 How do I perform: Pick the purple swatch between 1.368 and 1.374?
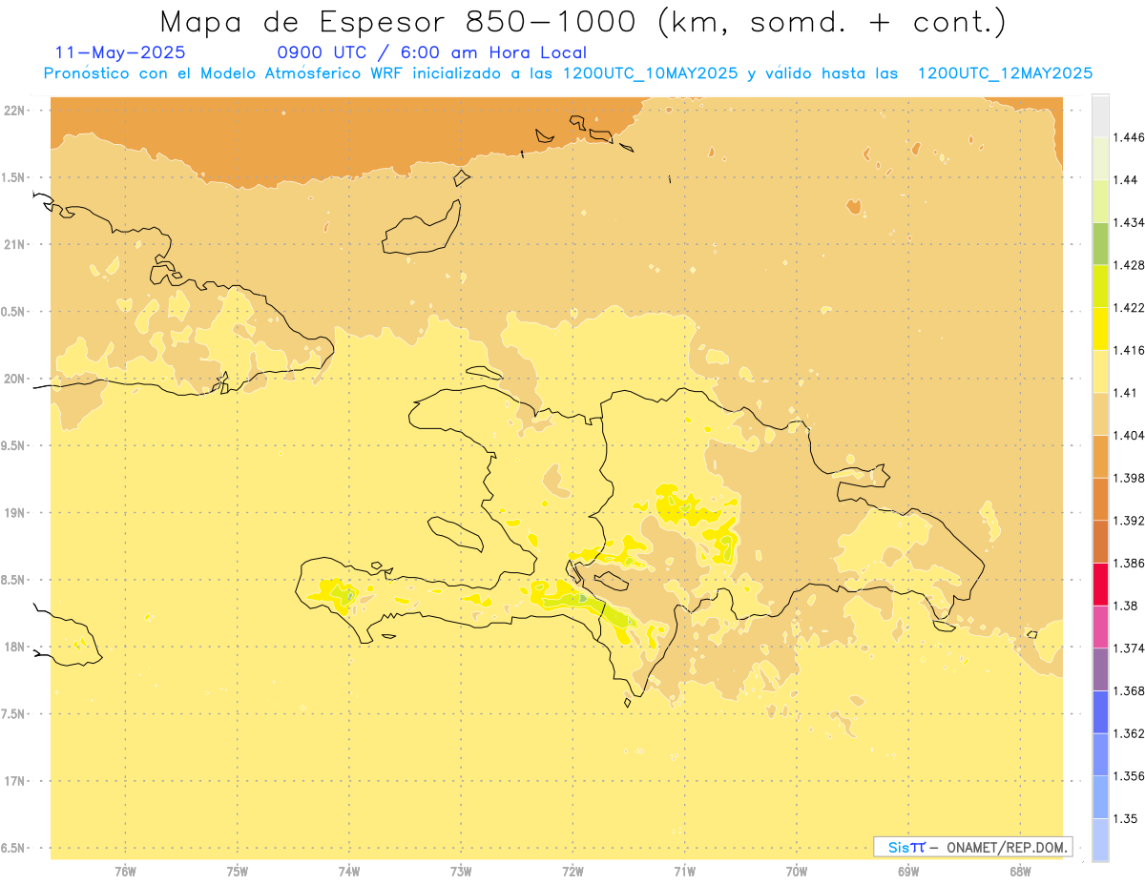[x=1100, y=669]
